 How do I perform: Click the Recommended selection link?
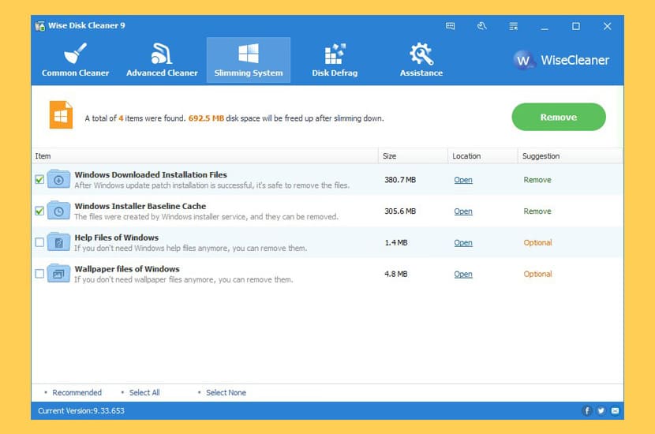77,393
